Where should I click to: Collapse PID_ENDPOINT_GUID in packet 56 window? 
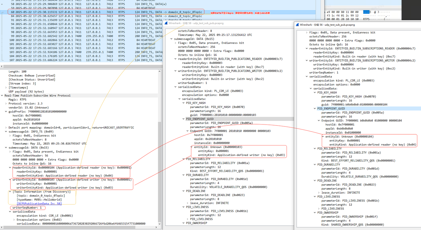tap(315, 108)
